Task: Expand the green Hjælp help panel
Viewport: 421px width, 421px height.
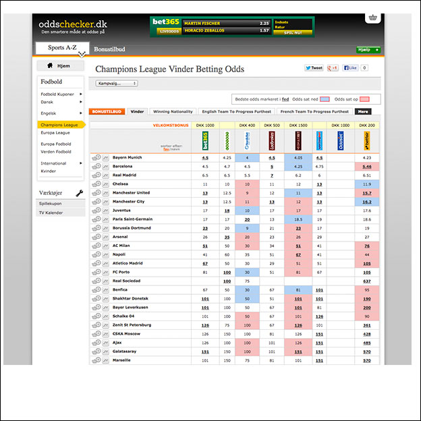Action: coord(368,50)
